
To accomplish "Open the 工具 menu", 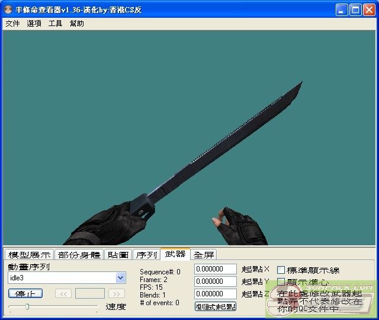I will 55,24.
